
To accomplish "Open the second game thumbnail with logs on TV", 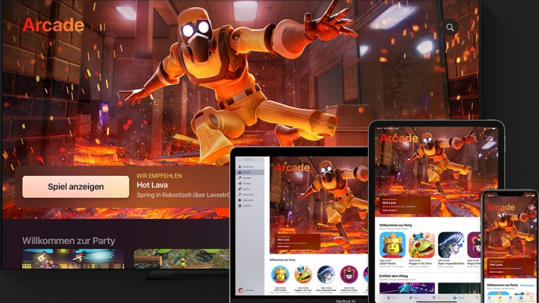I will point(181,259).
